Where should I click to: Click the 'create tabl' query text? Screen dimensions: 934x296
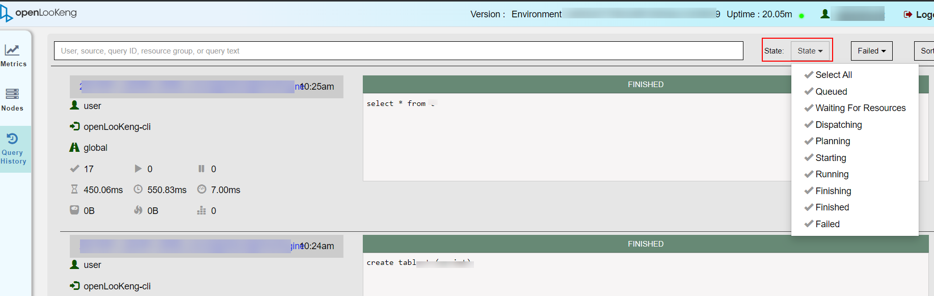(x=391, y=263)
